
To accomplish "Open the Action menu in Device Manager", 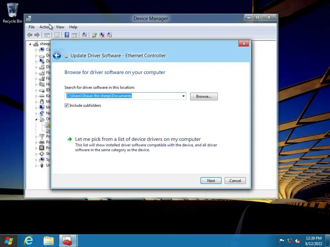I will click(44, 27).
